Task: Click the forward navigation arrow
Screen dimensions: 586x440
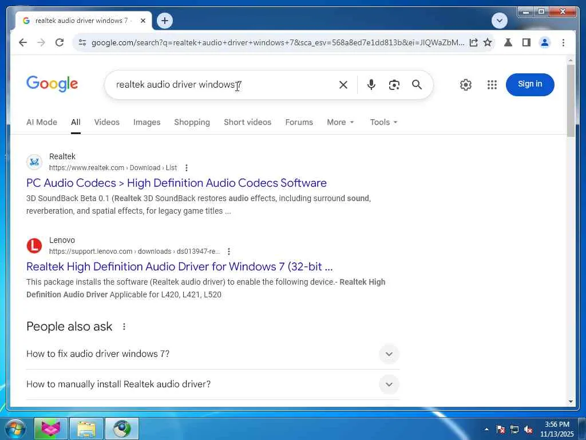Action: point(41,42)
